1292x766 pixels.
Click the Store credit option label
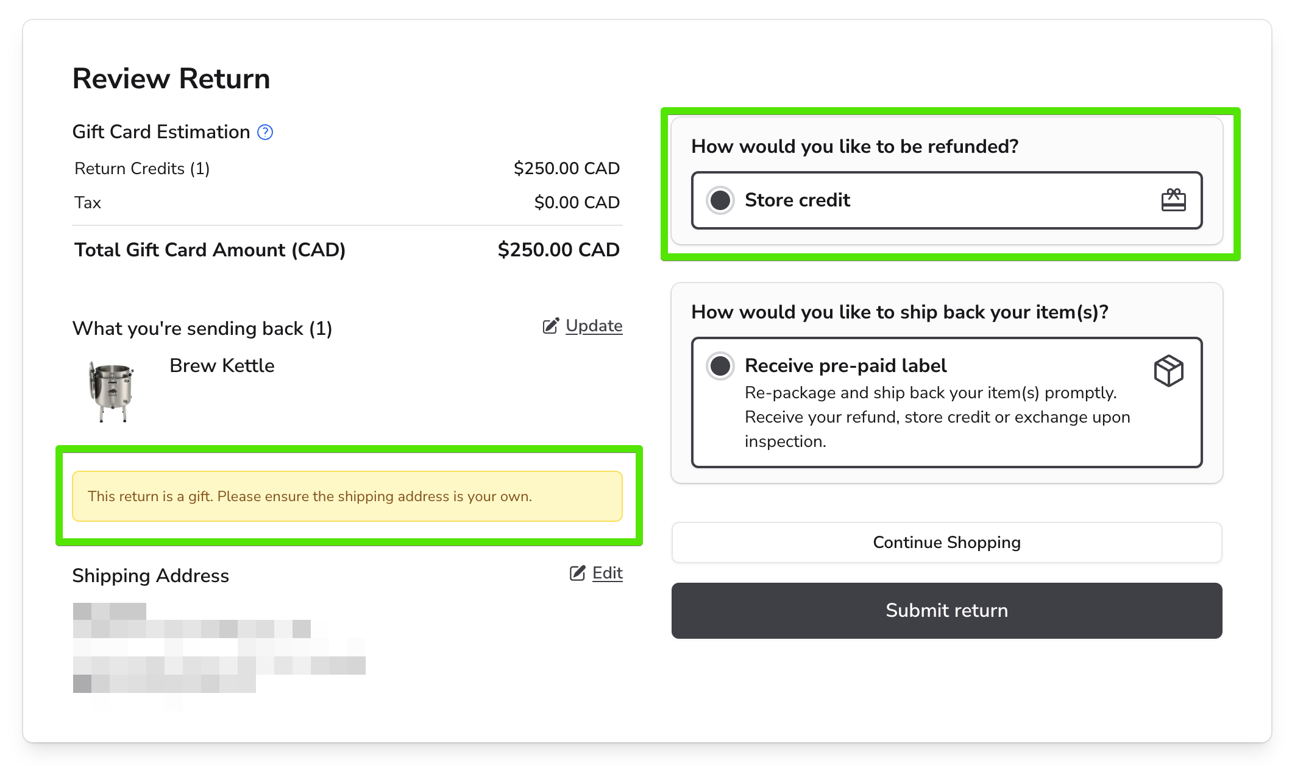coord(797,200)
